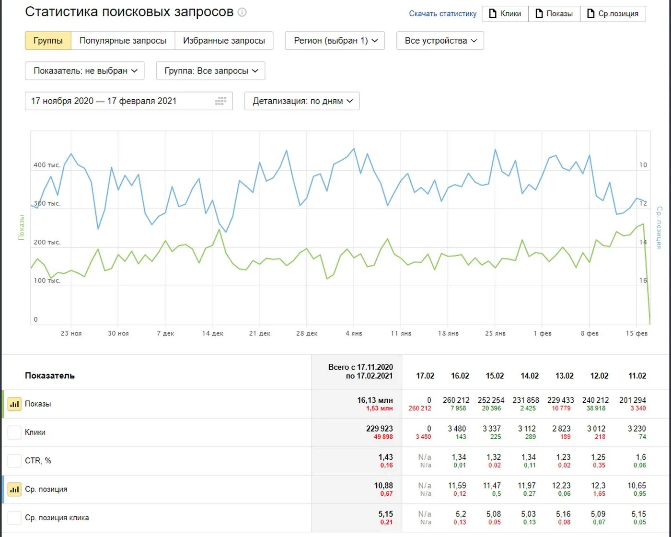This screenshot has width=671, height=537.
Task: Toggle the chart icon for Ср. позиция row
Action: pyautogui.click(x=14, y=490)
